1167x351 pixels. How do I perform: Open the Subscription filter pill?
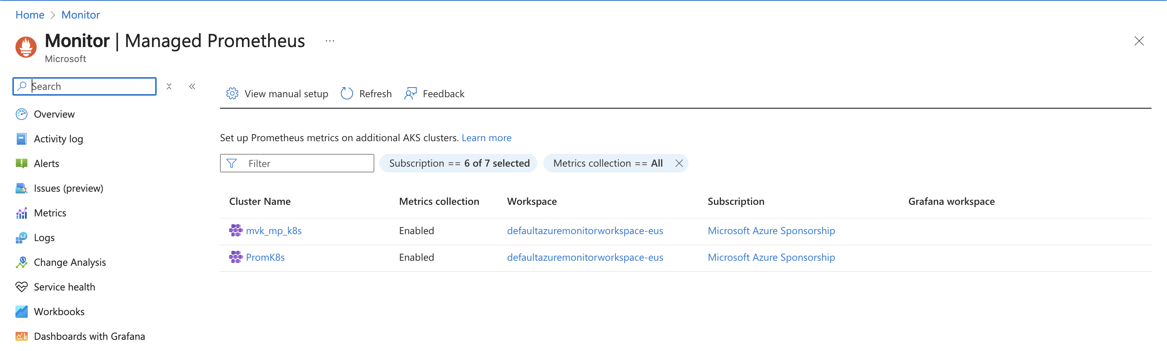458,164
